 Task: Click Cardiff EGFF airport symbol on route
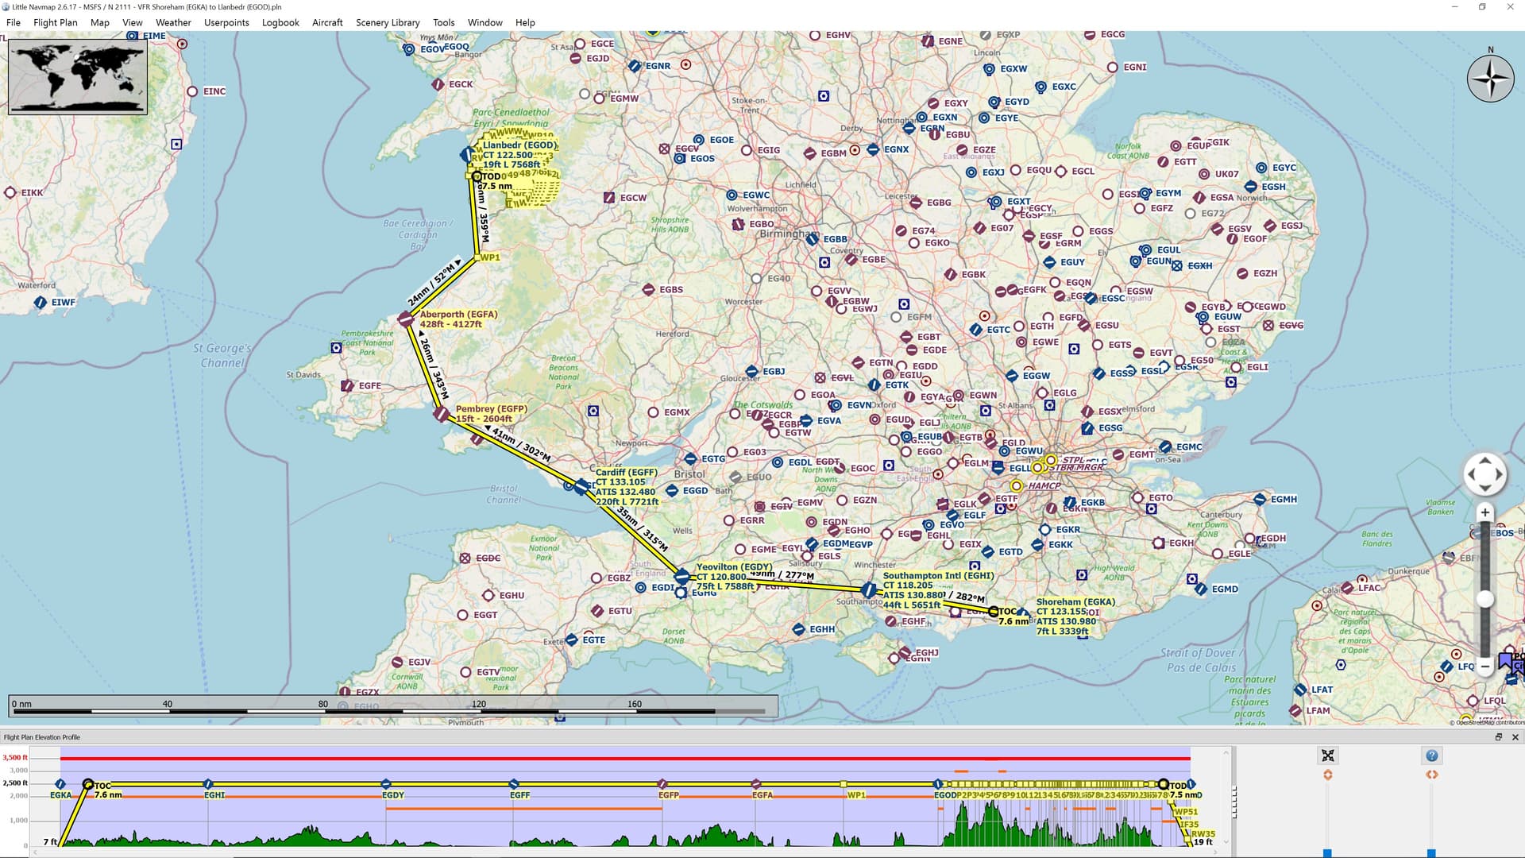(581, 486)
